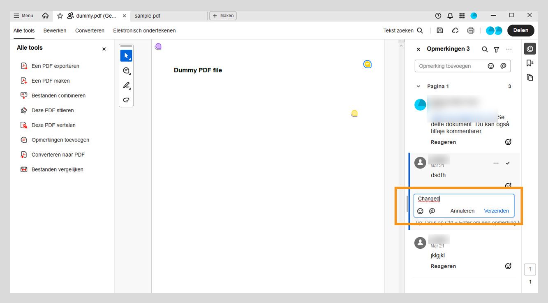The width and height of the screenshot is (548, 303).
Task: Open more options for dsdfh comment
Action: [x=496, y=163]
